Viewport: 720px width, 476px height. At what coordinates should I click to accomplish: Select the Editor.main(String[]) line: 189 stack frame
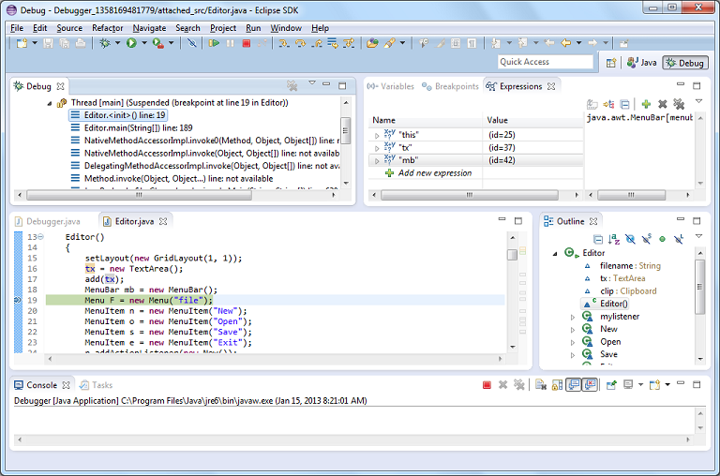click(x=138, y=128)
